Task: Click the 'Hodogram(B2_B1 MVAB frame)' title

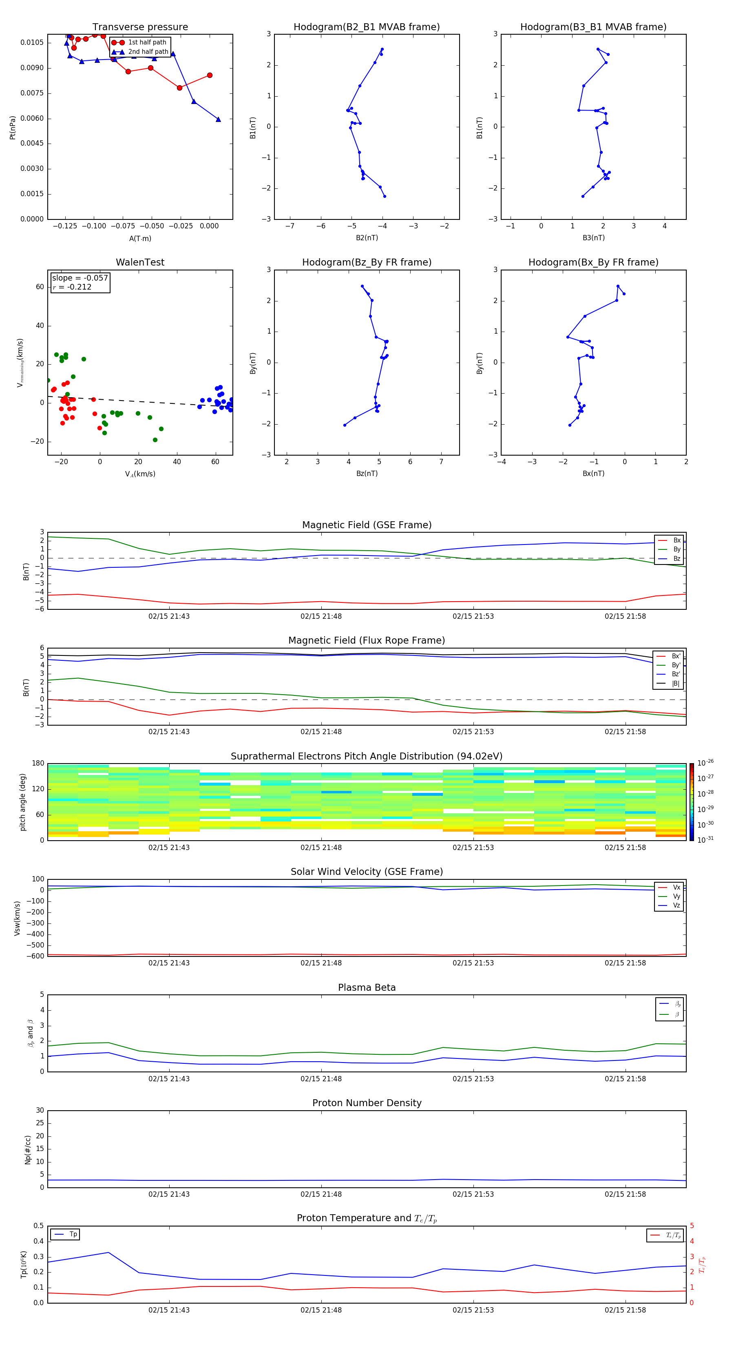Action: coord(367,27)
